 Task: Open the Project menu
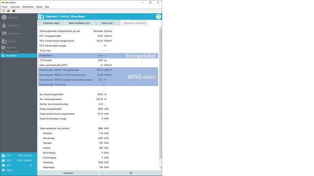click(x=4, y=7)
